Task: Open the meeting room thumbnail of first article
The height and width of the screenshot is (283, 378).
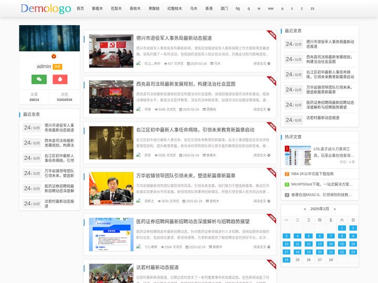Action: coord(111,51)
